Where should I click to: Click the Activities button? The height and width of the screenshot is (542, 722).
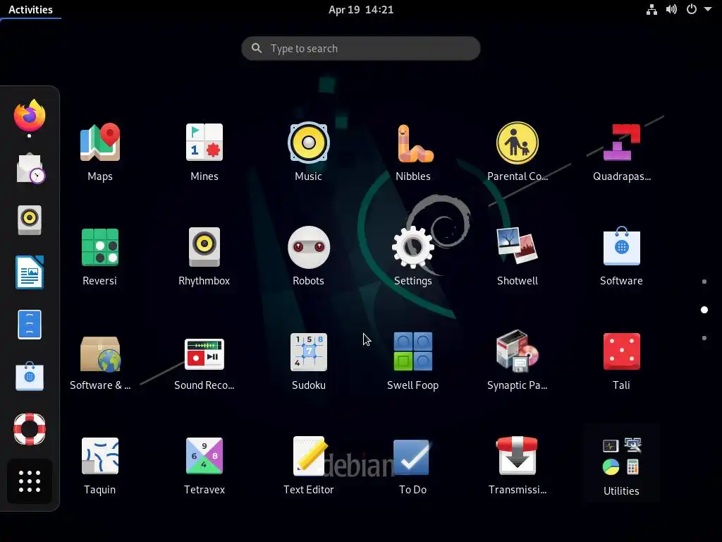(x=30, y=10)
